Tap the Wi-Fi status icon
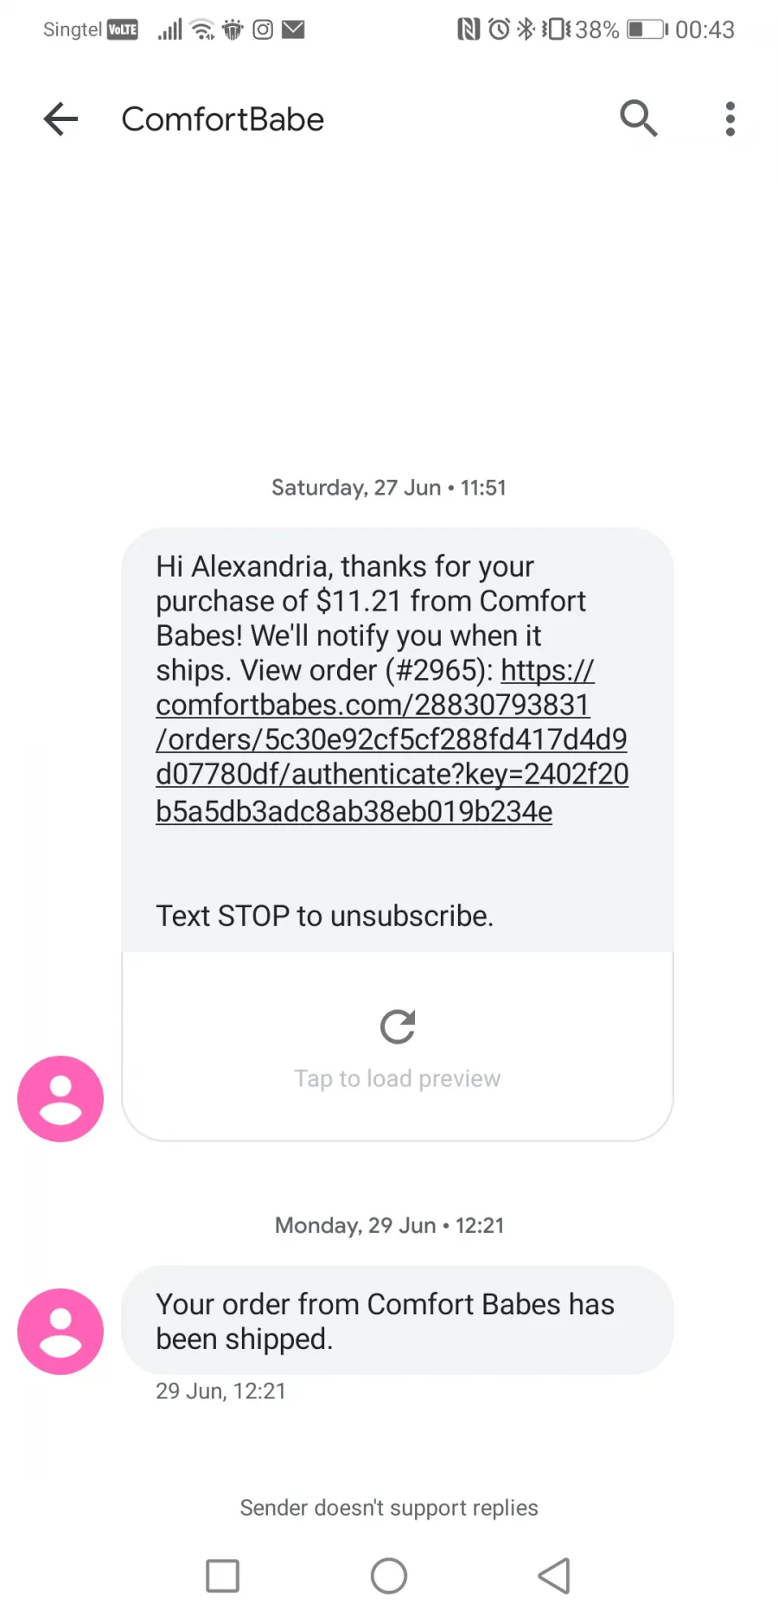The height and width of the screenshot is (1617, 778). click(202, 30)
